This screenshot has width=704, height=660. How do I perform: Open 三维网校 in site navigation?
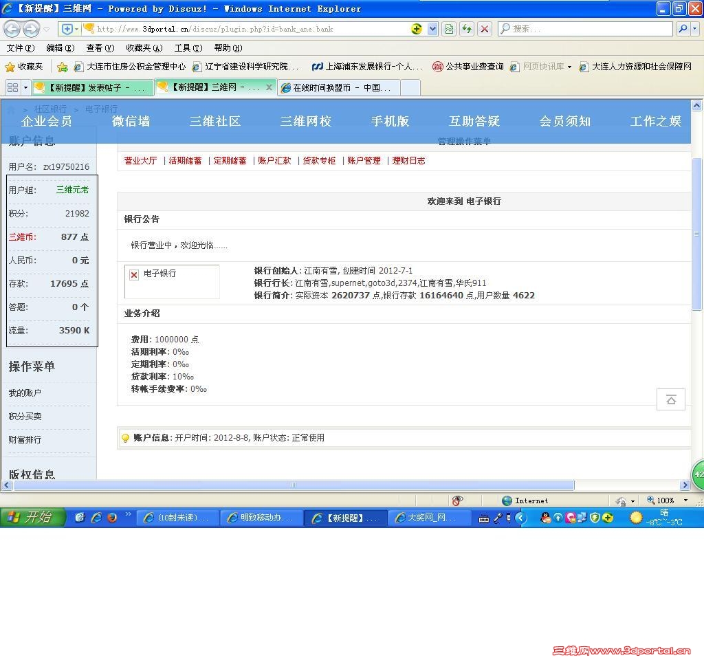click(x=306, y=121)
